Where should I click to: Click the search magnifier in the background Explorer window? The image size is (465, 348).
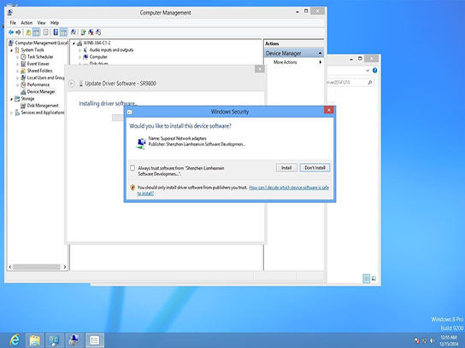[370, 82]
